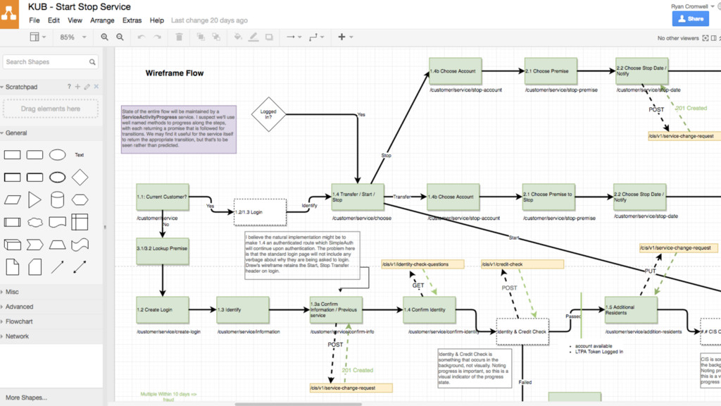Click the redo arrow in toolbar
The width and height of the screenshot is (721, 406).
point(157,37)
